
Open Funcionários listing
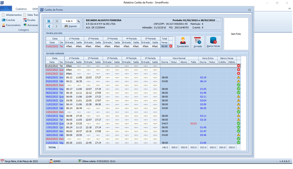(11, 25)
